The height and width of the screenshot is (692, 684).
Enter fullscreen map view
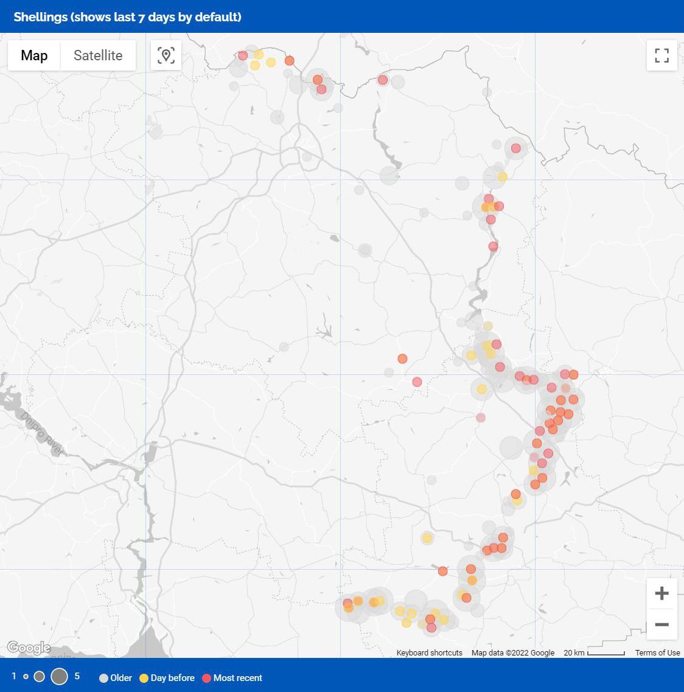click(x=661, y=55)
